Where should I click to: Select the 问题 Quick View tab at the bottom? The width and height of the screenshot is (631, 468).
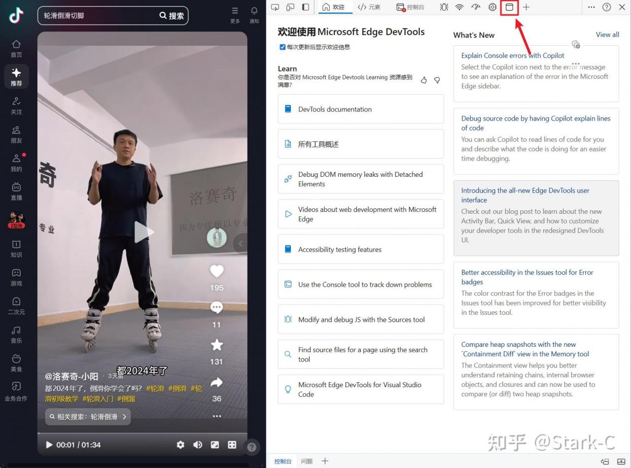(307, 461)
